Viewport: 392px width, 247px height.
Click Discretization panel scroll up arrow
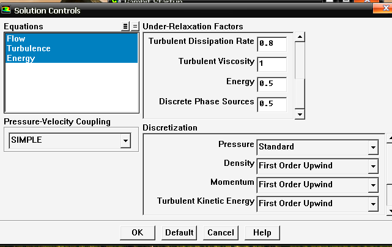point(390,138)
